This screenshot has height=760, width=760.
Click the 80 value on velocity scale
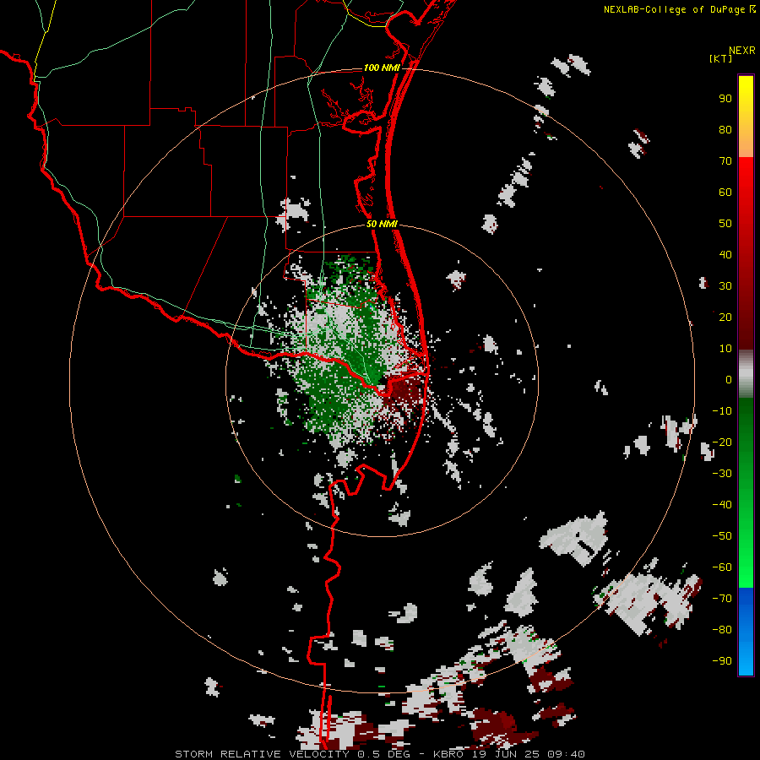(x=725, y=130)
